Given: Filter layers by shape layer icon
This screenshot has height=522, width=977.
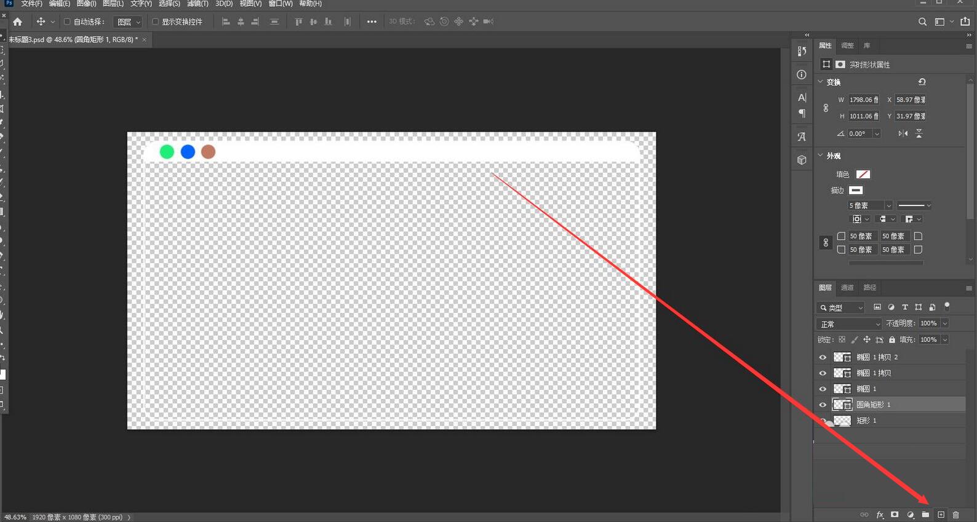Looking at the screenshot, I should 918,307.
